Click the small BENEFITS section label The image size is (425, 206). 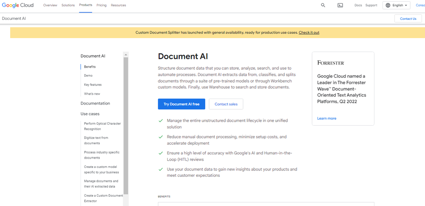pos(164,197)
